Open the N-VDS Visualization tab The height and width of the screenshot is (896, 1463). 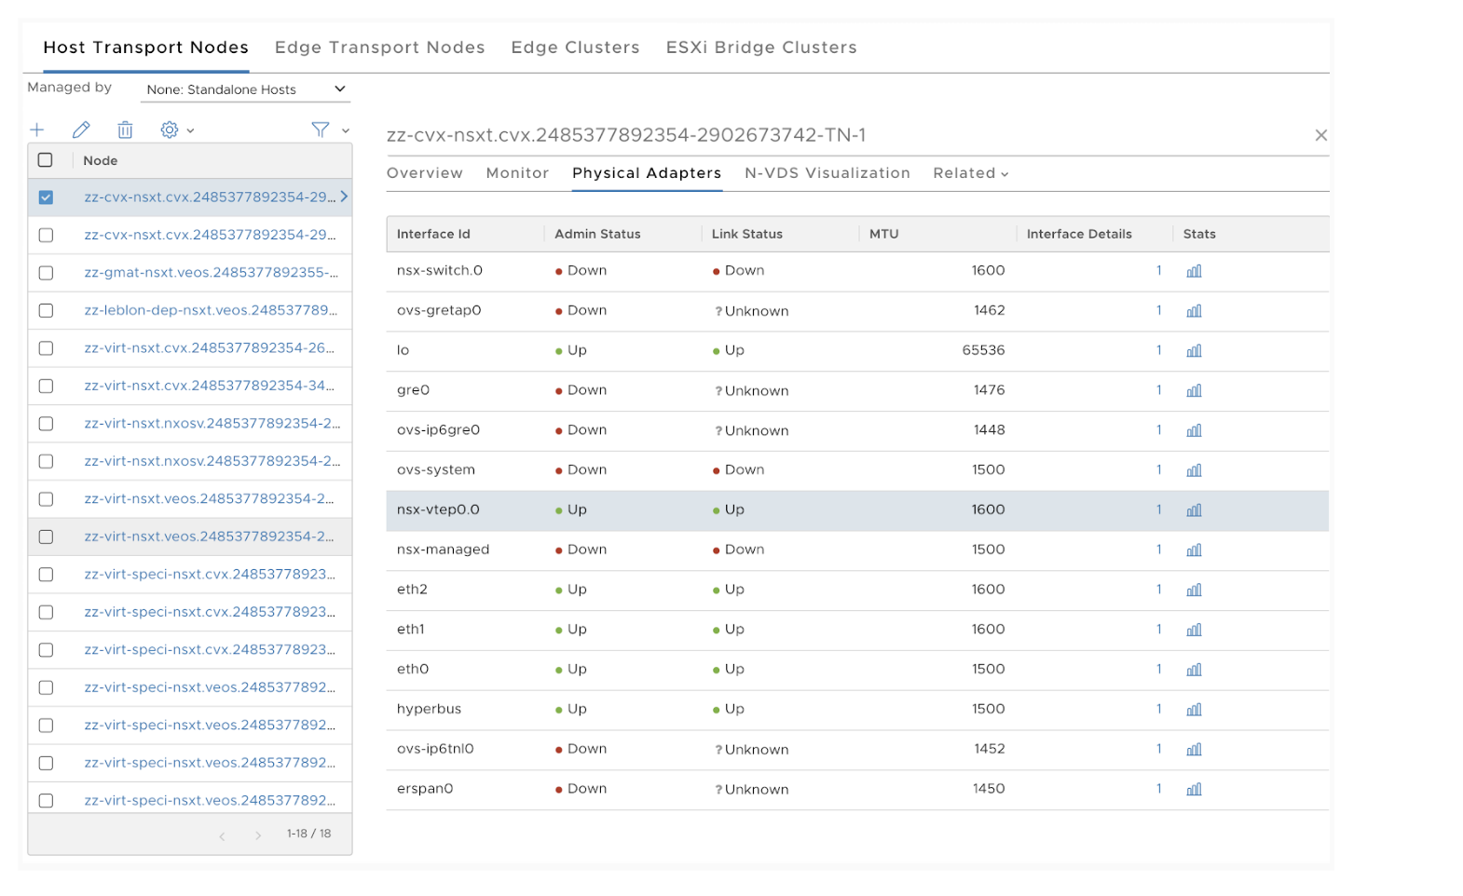(x=827, y=173)
